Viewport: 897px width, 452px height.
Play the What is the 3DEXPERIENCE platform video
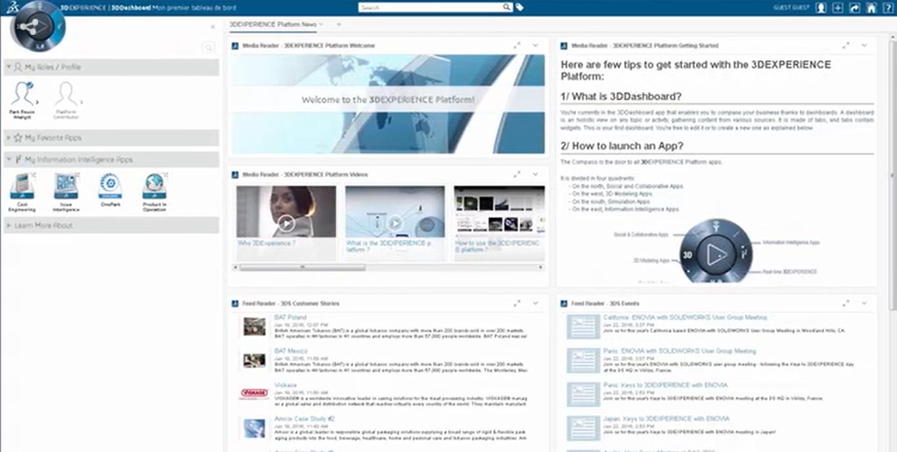click(395, 223)
